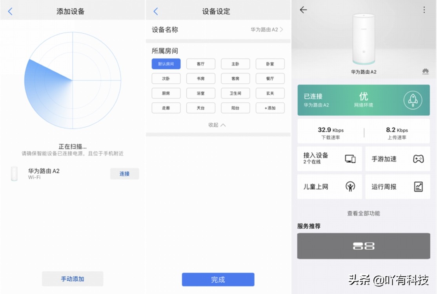
Task: Click the back arrow on 添加设备 screen
Action: (10, 11)
